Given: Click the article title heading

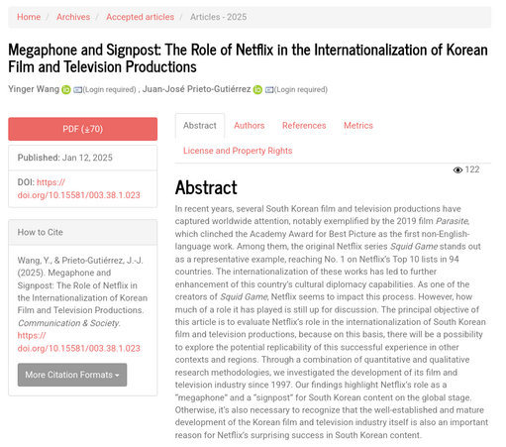Looking at the screenshot, I should pos(248,58).
